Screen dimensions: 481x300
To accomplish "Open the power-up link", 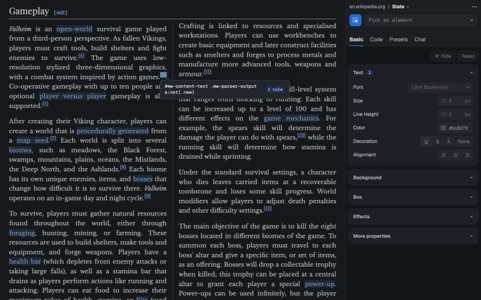I will tap(319, 284).
